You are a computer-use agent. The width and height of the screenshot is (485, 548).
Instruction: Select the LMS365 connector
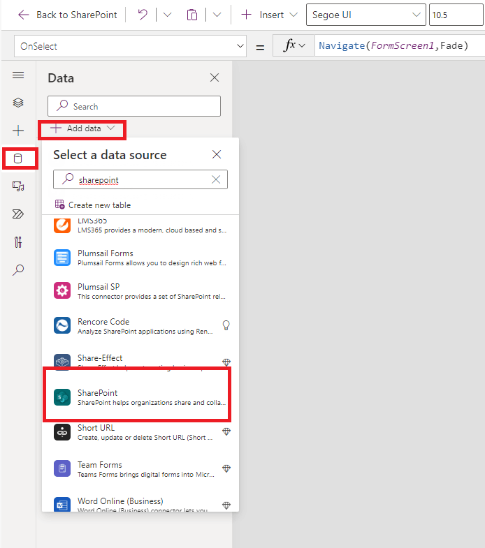point(140,225)
